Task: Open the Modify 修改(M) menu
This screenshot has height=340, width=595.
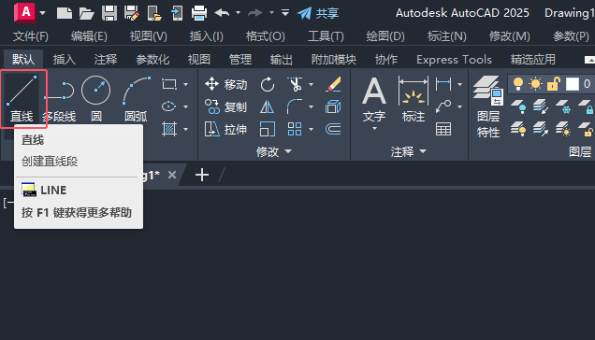Action: (510, 36)
